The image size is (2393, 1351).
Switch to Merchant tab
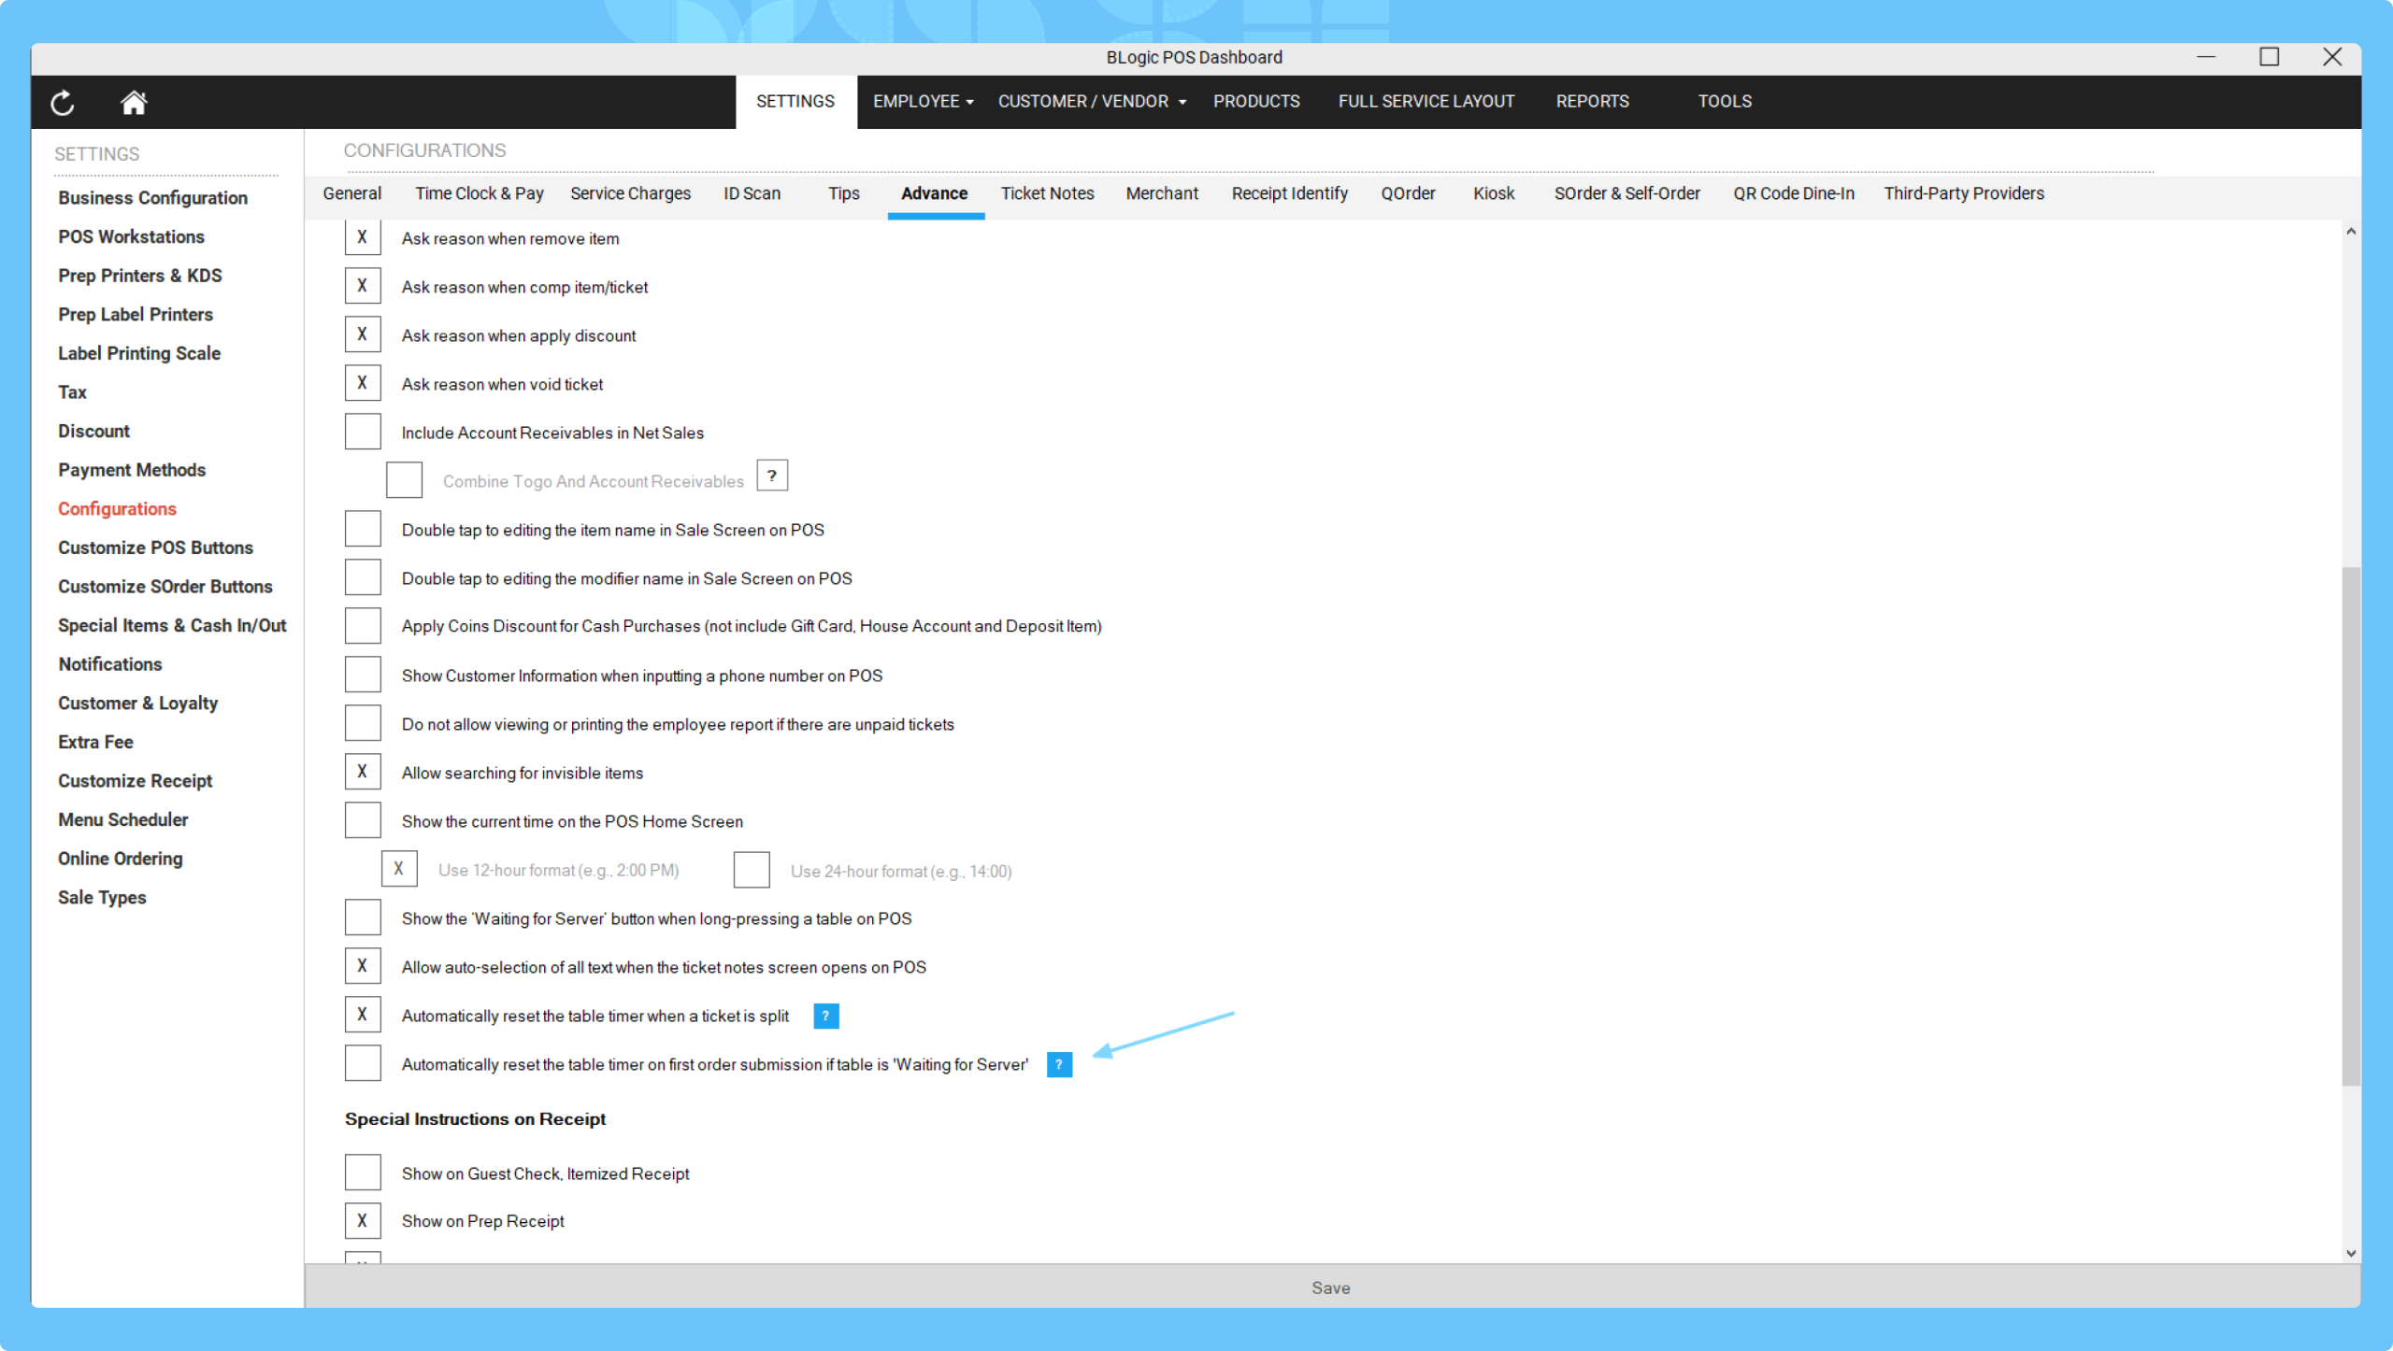(1162, 193)
